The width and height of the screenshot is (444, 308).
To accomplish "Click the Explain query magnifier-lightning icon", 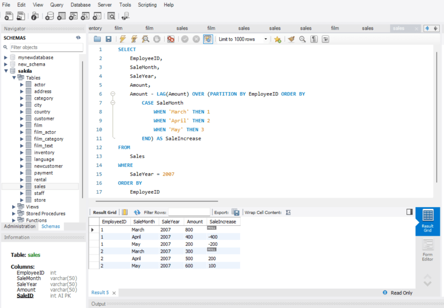I will click(145, 39).
